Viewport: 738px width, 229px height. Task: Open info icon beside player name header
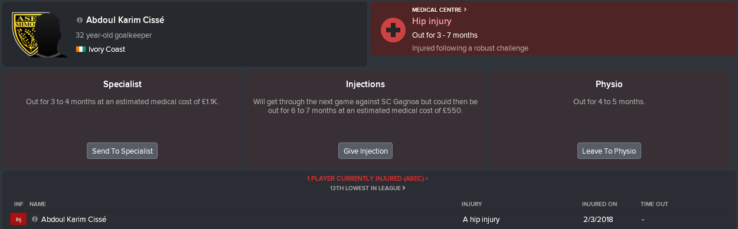click(80, 20)
